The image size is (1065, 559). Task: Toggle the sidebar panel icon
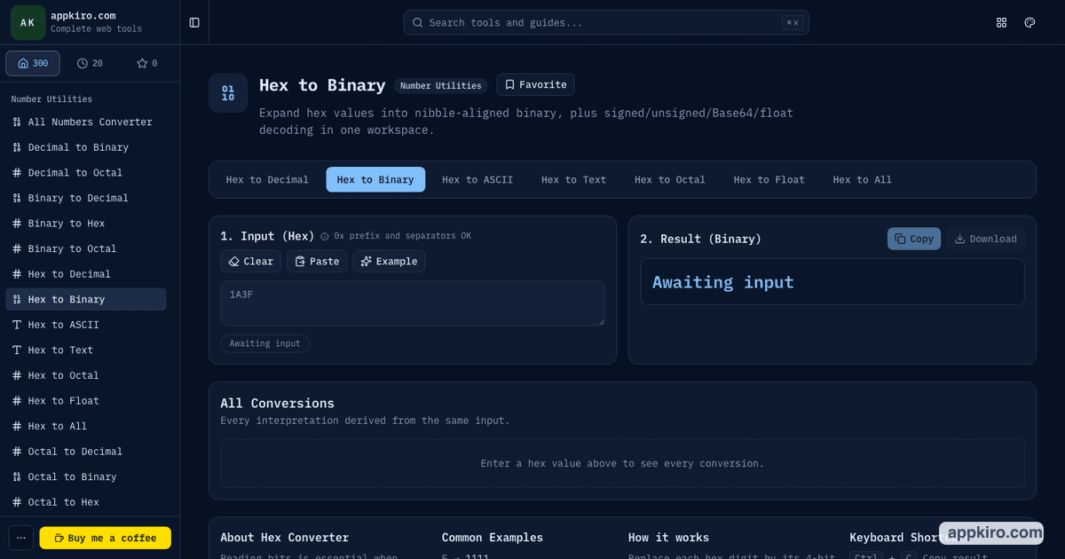coord(194,22)
